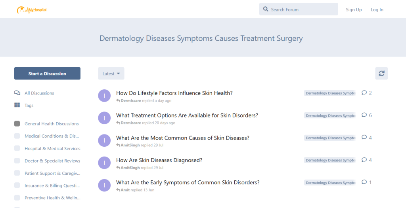406x208 pixels.
Task: Go to Doctor & Specialist Reviews category
Action: point(52,161)
